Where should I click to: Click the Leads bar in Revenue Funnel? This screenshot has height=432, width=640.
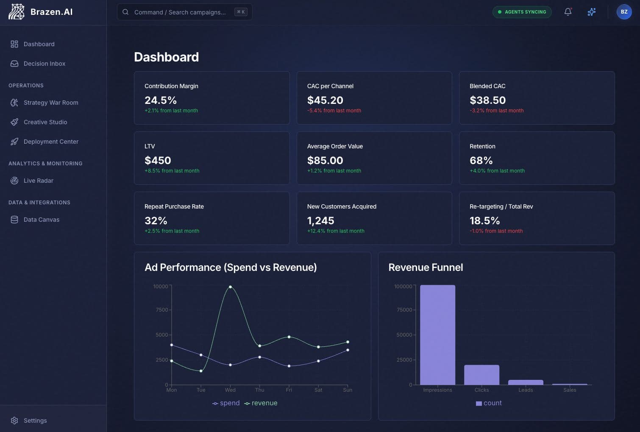526,382
